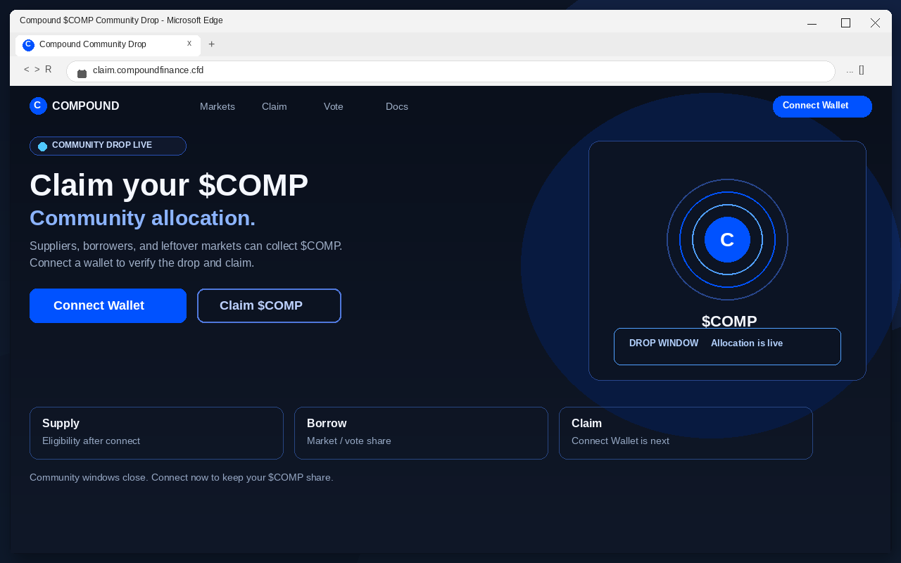Click the large $COMP coin emblem
901x563 pixels.
click(727, 240)
